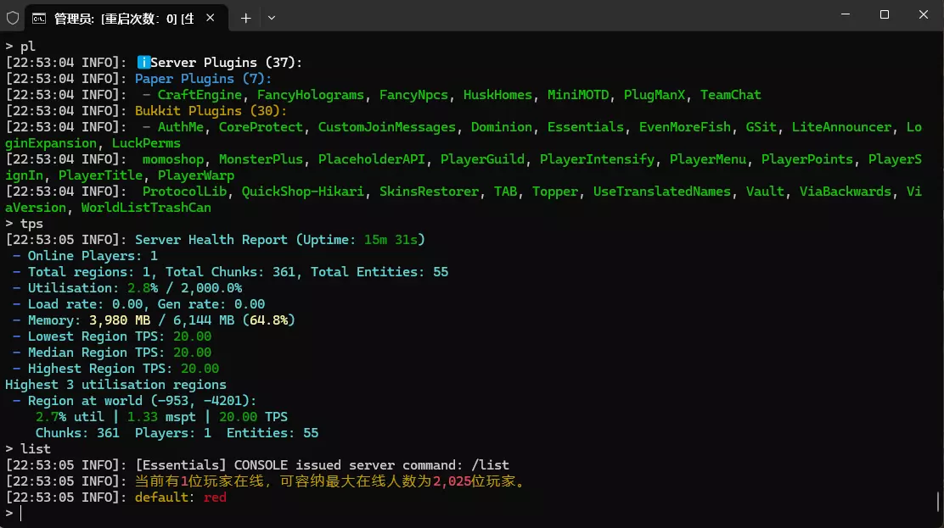Click the MiniMOTD plugin name
The width and height of the screenshot is (944, 528).
pyautogui.click(x=578, y=95)
